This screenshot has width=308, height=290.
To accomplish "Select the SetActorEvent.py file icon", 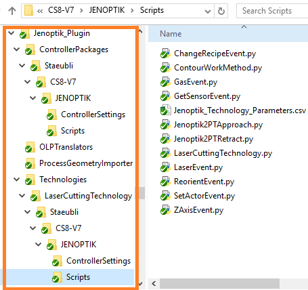I will tap(165, 196).
